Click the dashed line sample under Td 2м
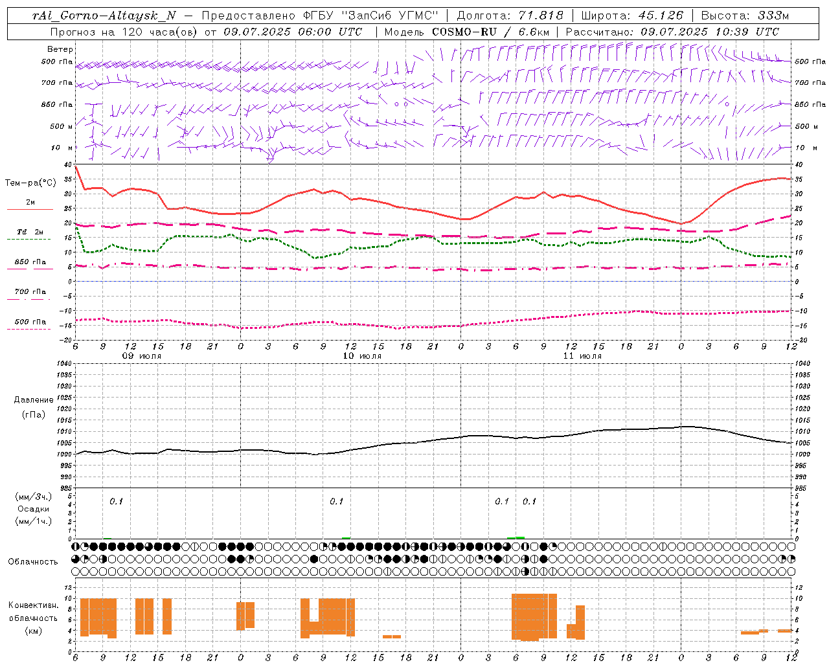Screen dimensions: 829x663 tap(28, 239)
